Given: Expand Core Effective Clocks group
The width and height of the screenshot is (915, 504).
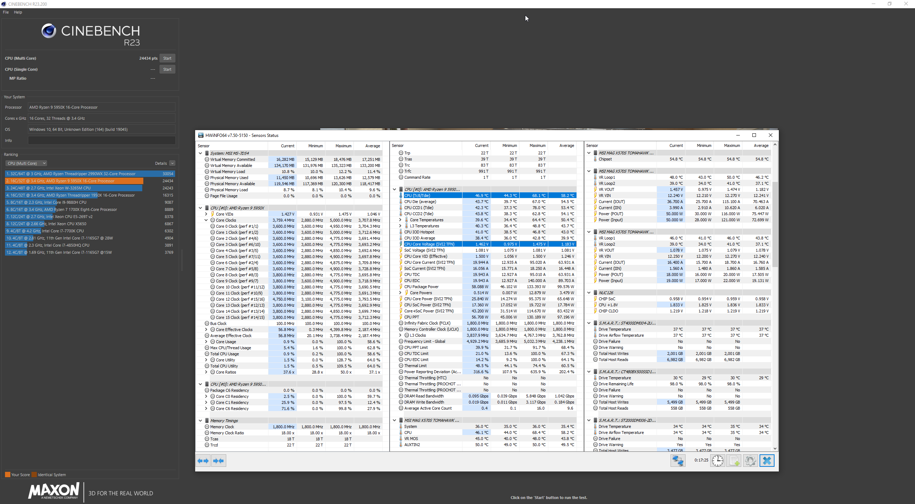Looking at the screenshot, I should click(206, 330).
